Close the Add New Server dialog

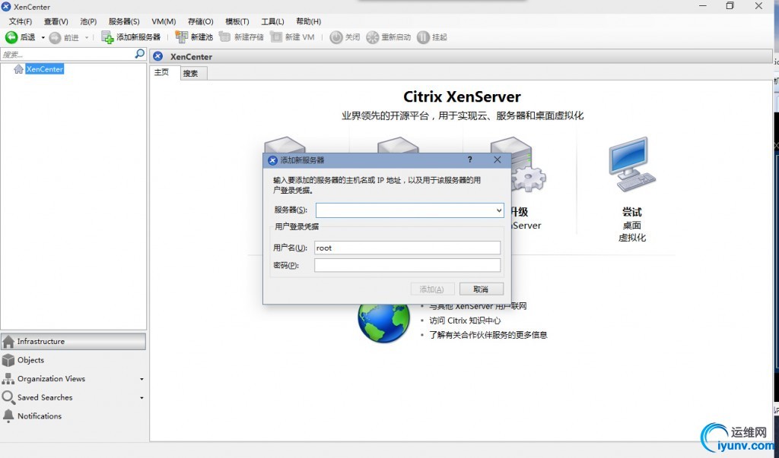(x=498, y=160)
